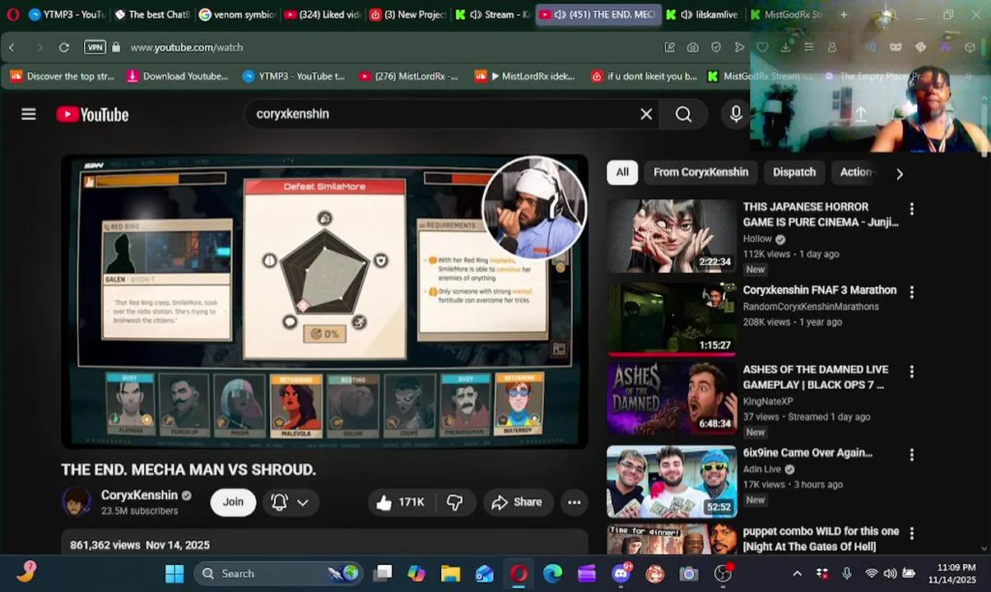
Task: Open Junji Japanese horror game video thumbnail
Action: point(672,236)
